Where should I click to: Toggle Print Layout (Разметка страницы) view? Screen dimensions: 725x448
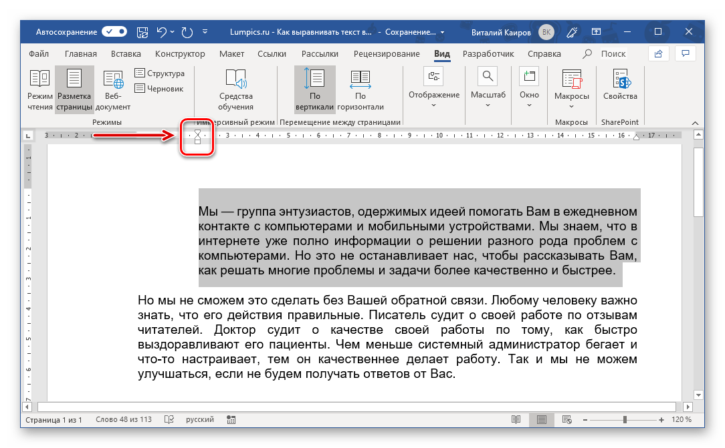74,90
